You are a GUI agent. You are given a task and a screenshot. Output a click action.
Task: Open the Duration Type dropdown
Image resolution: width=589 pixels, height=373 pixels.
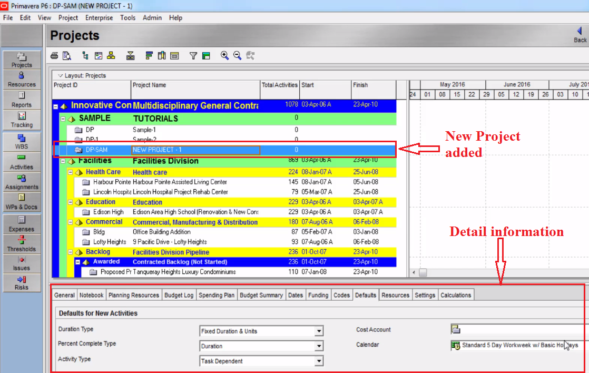pos(319,331)
